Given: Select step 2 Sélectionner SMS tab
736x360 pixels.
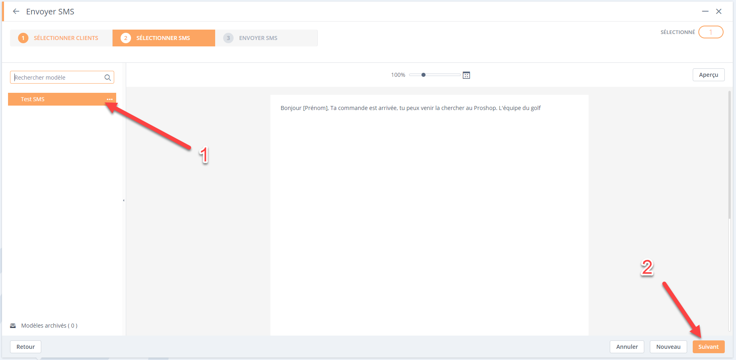Looking at the screenshot, I should [164, 38].
